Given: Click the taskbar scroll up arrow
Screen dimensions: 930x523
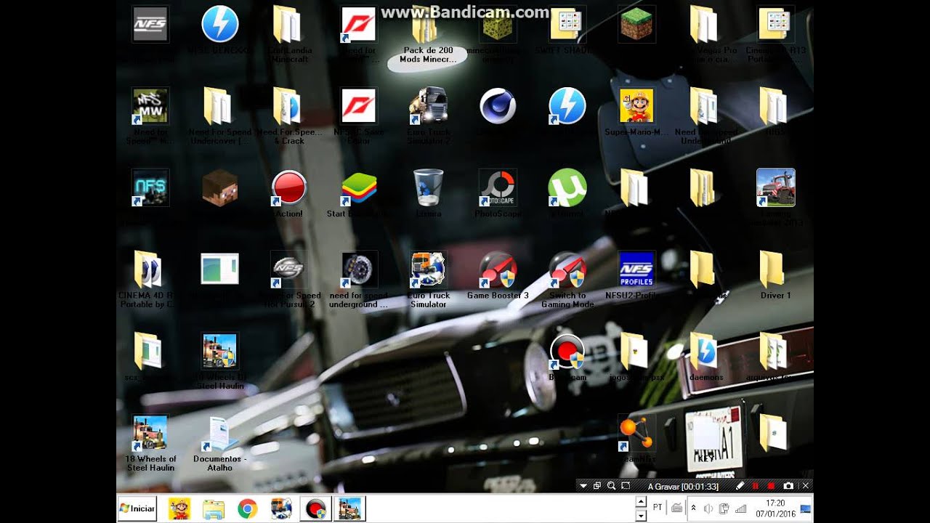Looking at the screenshot, I should [x=641, y=502].
